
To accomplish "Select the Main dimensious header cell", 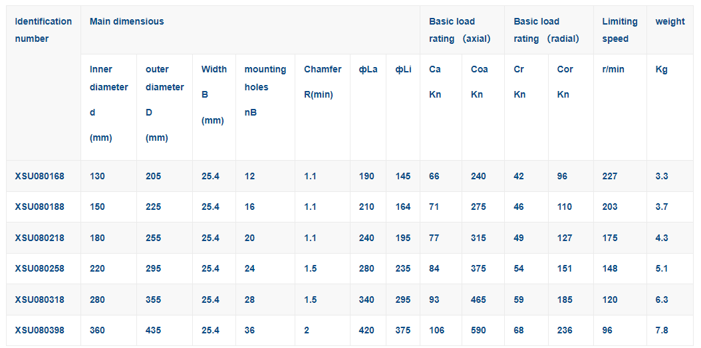I will click(x=126, y=21).
